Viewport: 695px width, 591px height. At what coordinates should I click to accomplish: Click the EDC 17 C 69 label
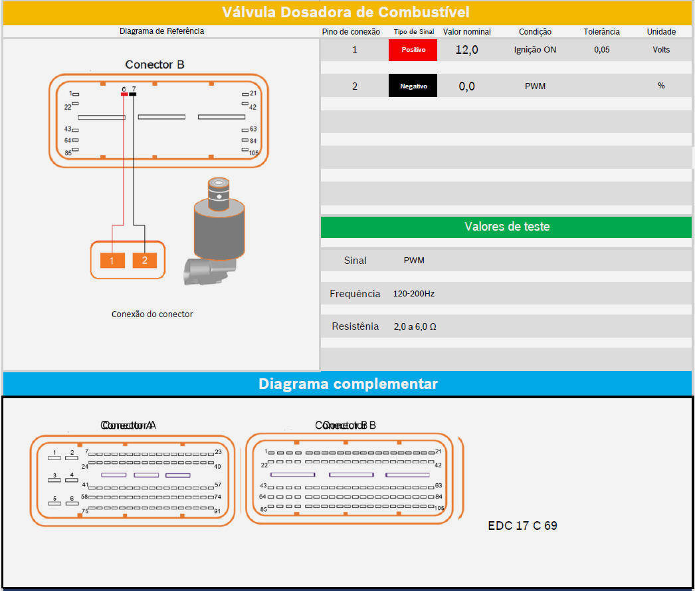pyautogui.click(x=522, y=526)
